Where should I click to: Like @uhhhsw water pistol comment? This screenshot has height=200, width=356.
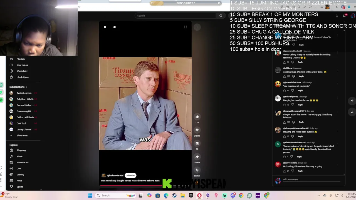285,76
